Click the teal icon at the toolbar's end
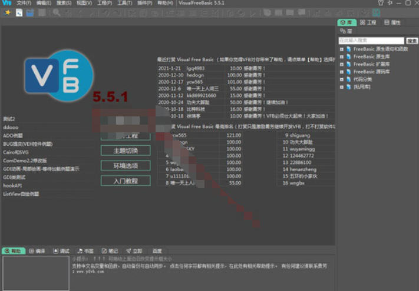Image resolution: width=419 pixels, height=291 pixels. [x=376, y=12]
